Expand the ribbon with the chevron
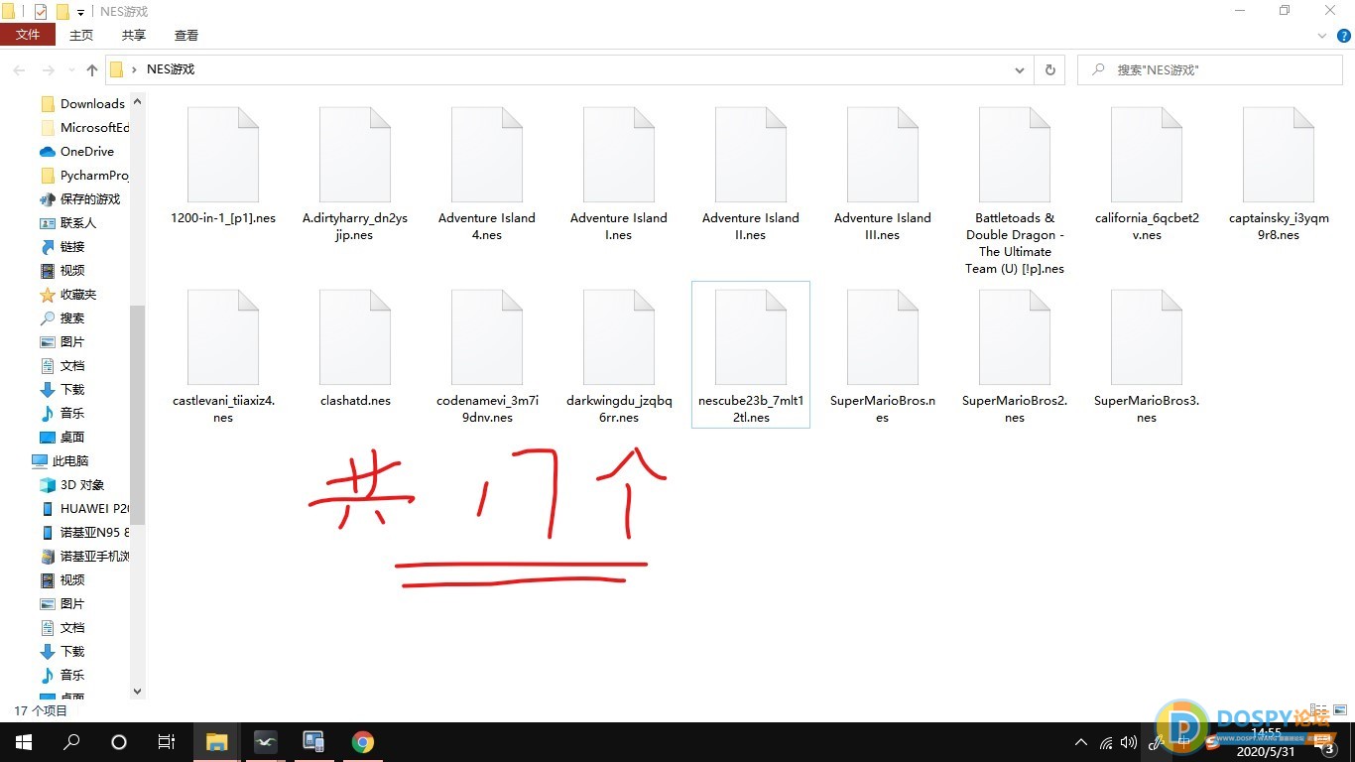 pos(1322,36)
